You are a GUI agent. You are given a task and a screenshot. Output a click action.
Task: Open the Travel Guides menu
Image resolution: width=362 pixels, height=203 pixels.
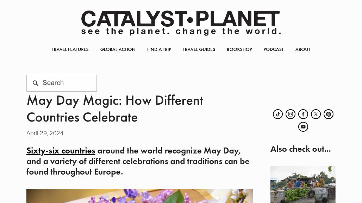point(199,50)
